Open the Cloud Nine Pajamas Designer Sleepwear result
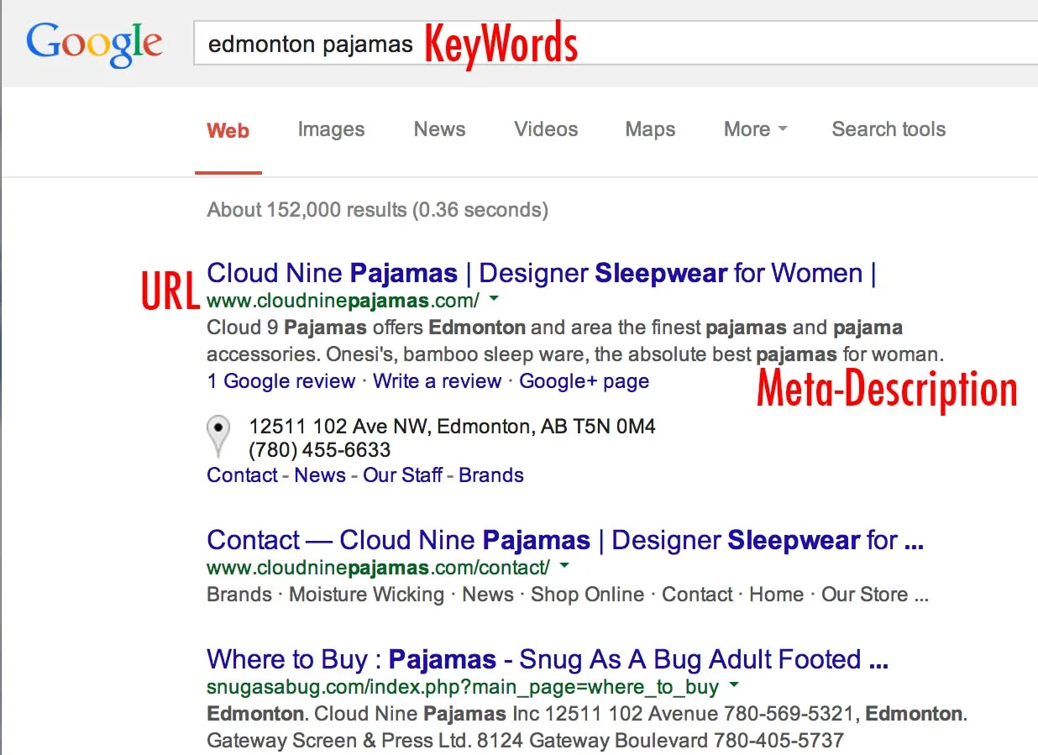 click(x=542, y=273)
